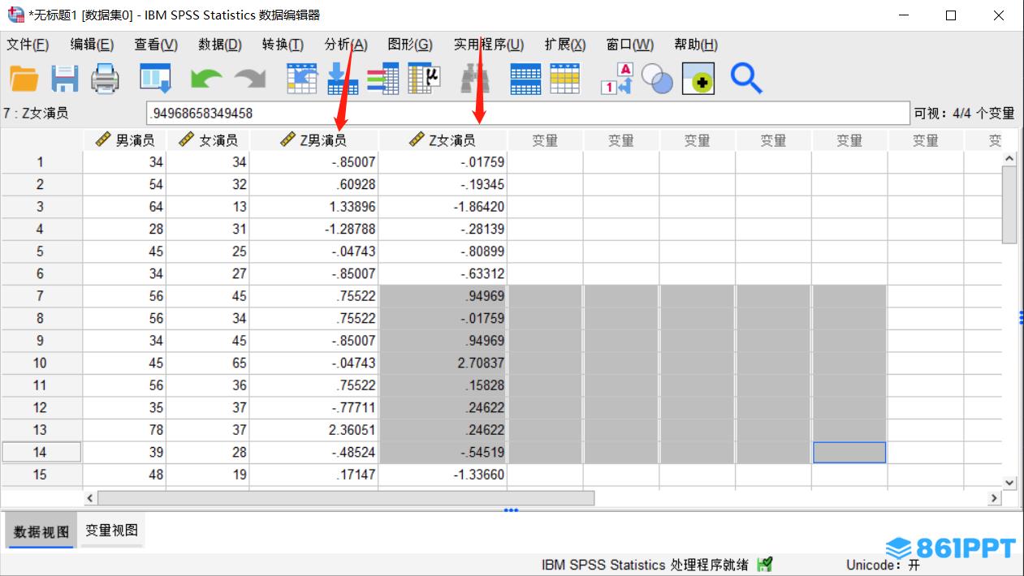The image size is (1024, 576).
Task: Open the 转换(T) menu
Action: [283, 45]
